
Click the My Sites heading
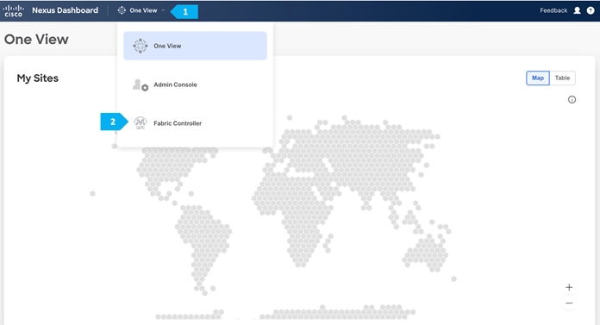pyautogui.click(x=38, y=78)
